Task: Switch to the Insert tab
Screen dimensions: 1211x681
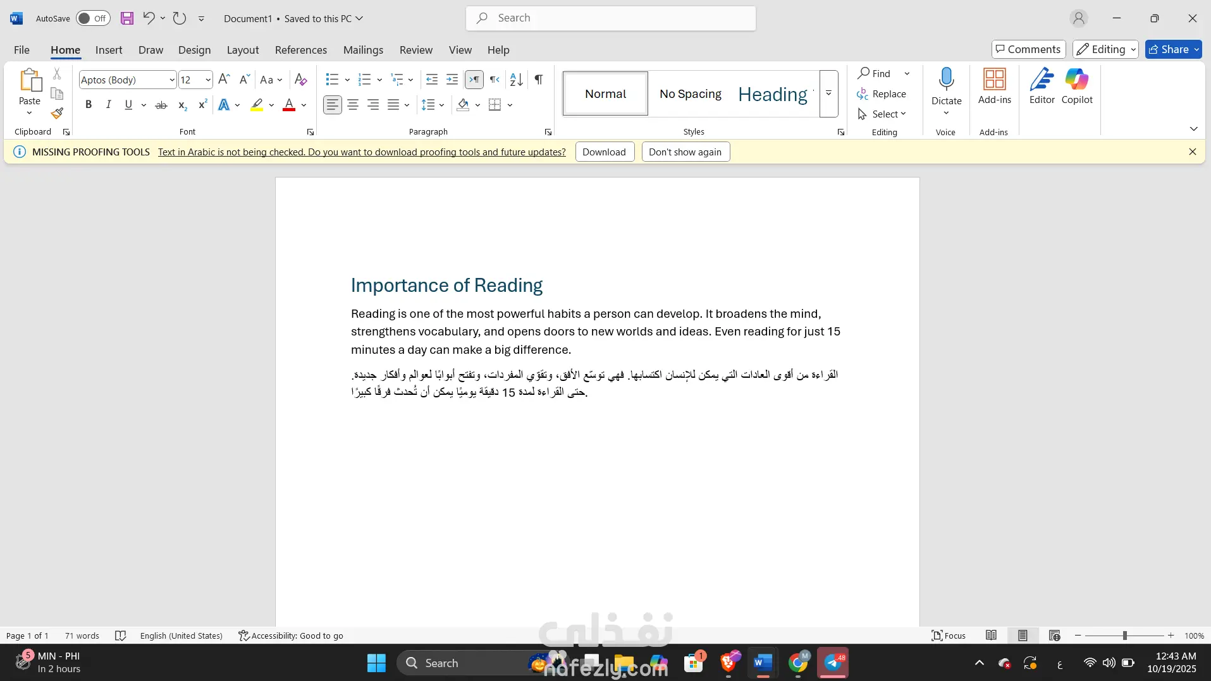Action: tap(109, 50)
